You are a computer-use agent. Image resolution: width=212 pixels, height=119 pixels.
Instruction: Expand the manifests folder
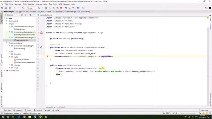[7, 21]
